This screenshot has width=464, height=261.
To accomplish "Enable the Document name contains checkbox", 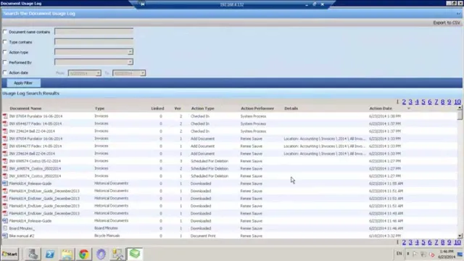I will pos(5,32).
